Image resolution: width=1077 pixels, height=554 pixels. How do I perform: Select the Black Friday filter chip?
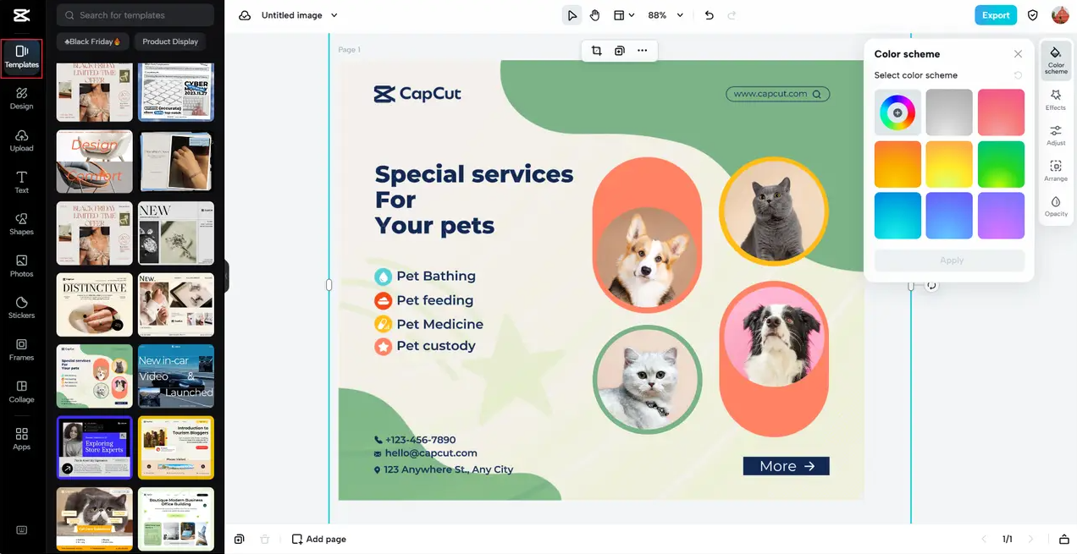tap(93, 41)
